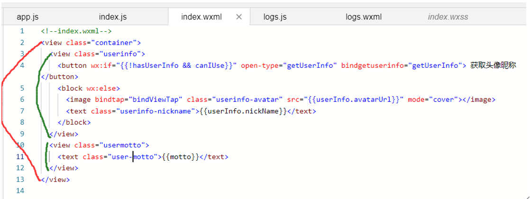
Task: Click line number 7 in the gutter
Action: 22,111
